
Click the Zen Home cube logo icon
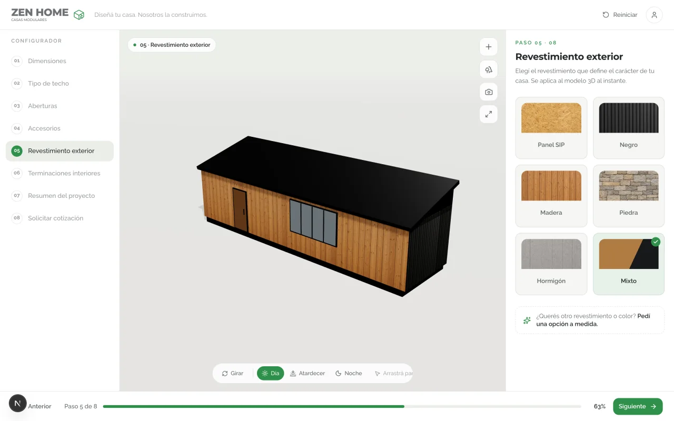[79, 15]
